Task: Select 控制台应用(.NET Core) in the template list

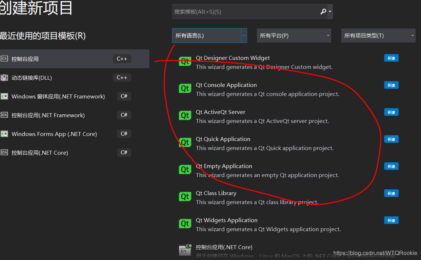Action: tap(224, 247)
